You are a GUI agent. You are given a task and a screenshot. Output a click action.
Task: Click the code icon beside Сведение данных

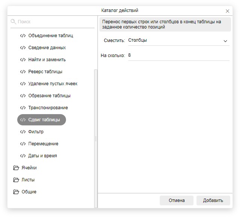23,48
